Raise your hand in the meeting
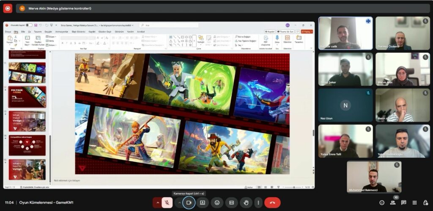The image size is (433, 211). pos(246,203)
